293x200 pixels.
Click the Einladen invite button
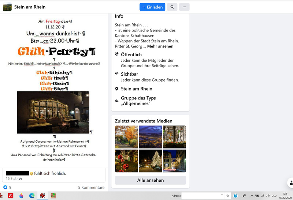tap(152, 7)
